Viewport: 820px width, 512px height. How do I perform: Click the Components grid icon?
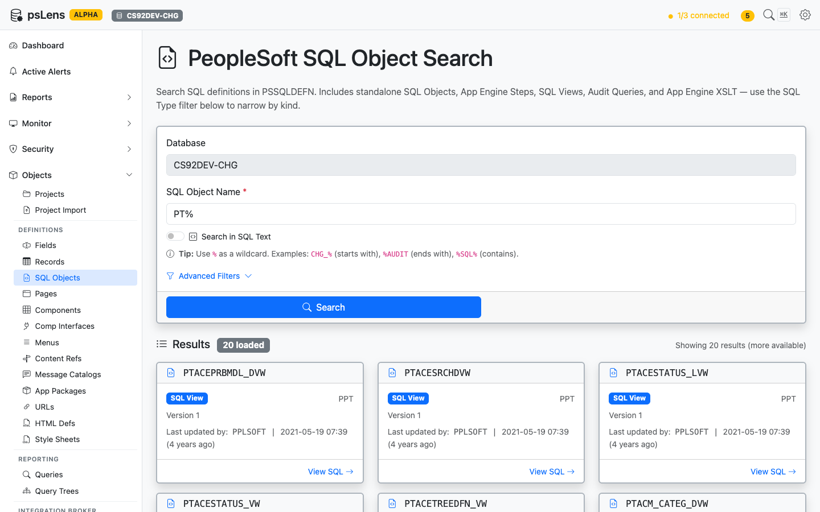(x=27, y=310)
